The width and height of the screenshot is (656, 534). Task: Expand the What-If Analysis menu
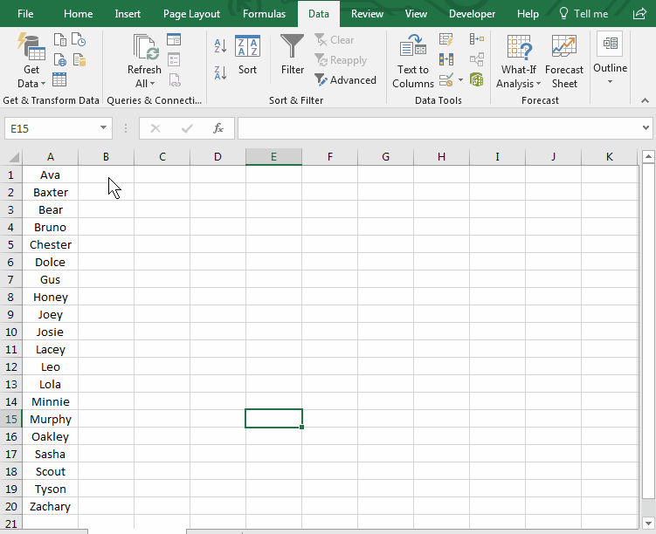pyautogui.click(x=519, y=61)
